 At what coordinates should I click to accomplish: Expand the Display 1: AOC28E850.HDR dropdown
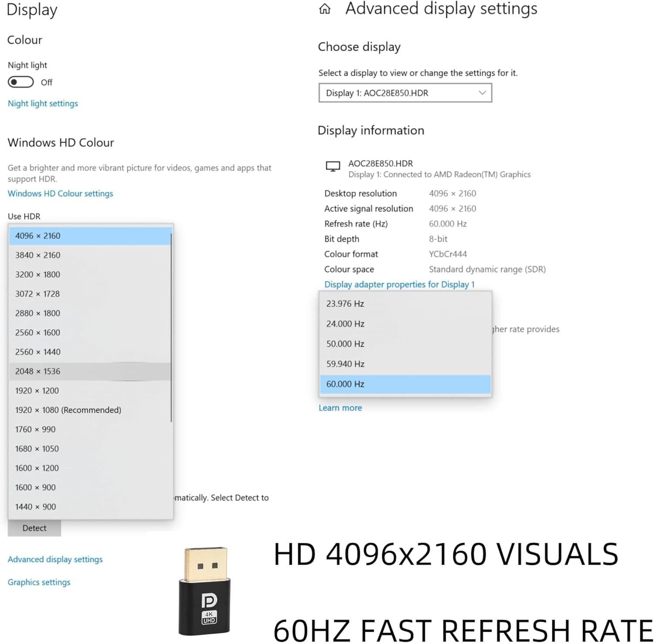pyautogui.click(x=405, y=93)
